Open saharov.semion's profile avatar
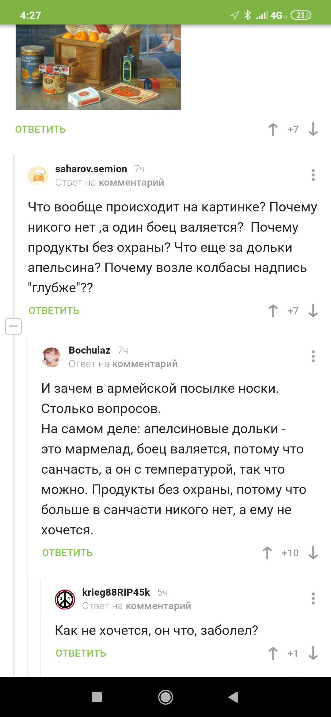The height and width of the screenshot is (717, 331). pos(38,176)
